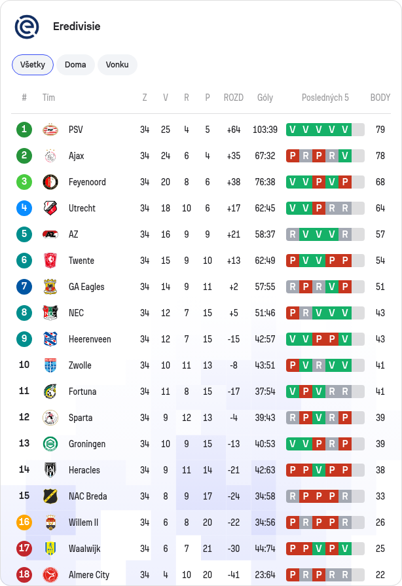The width and height of the screenshot is (402, 586).
Task: Open the NAC Breda club logo
Action: click(50, 496)
